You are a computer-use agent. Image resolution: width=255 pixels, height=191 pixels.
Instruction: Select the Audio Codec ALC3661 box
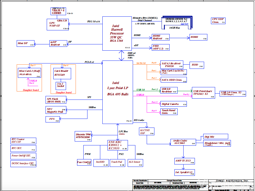click(x=183, y=142)
